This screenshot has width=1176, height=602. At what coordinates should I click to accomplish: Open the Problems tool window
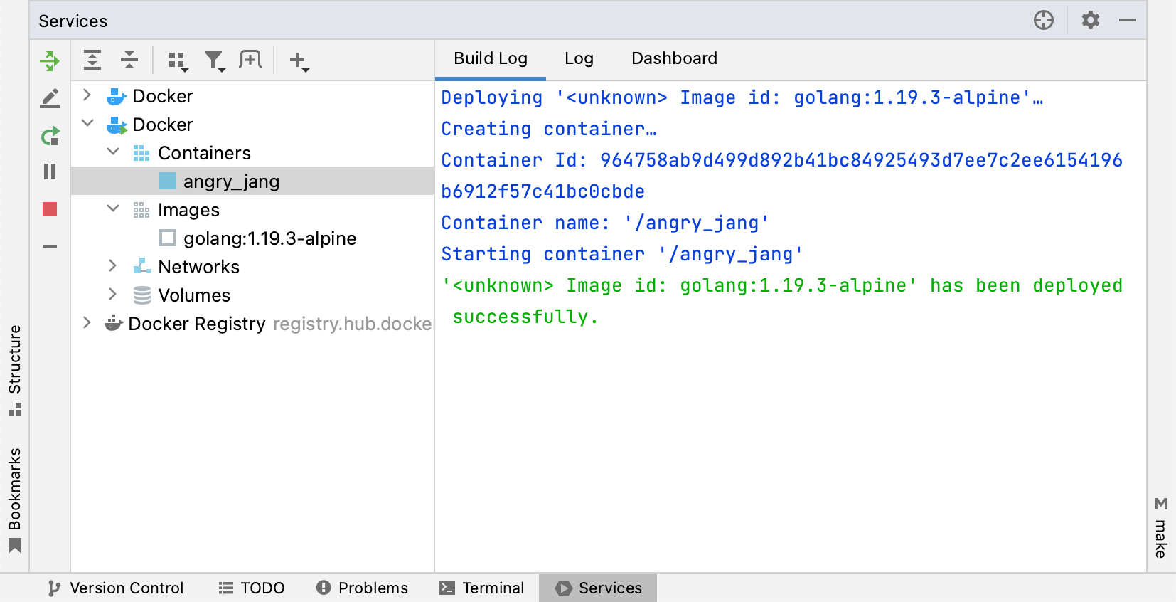click(363, 588)
